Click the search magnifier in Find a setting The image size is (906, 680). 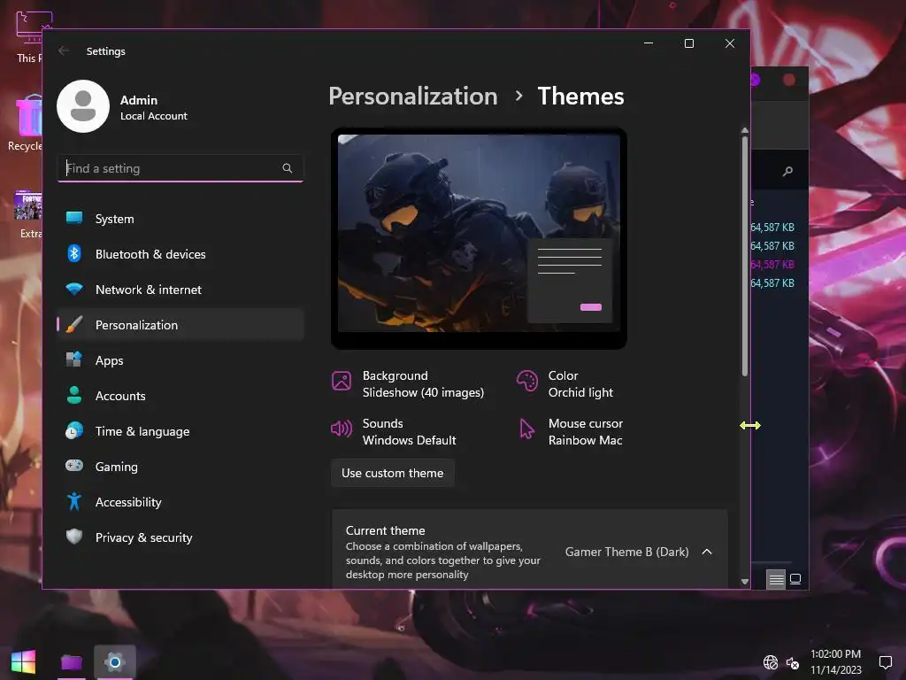pyautogui.click(x=288, y=168)
